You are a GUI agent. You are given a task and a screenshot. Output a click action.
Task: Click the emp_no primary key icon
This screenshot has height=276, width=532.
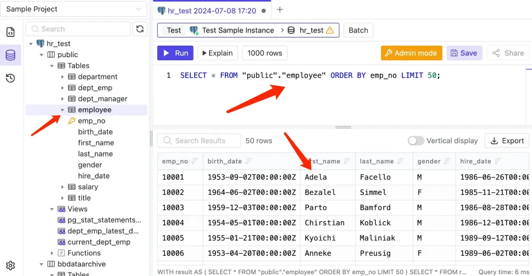point(71,121)
